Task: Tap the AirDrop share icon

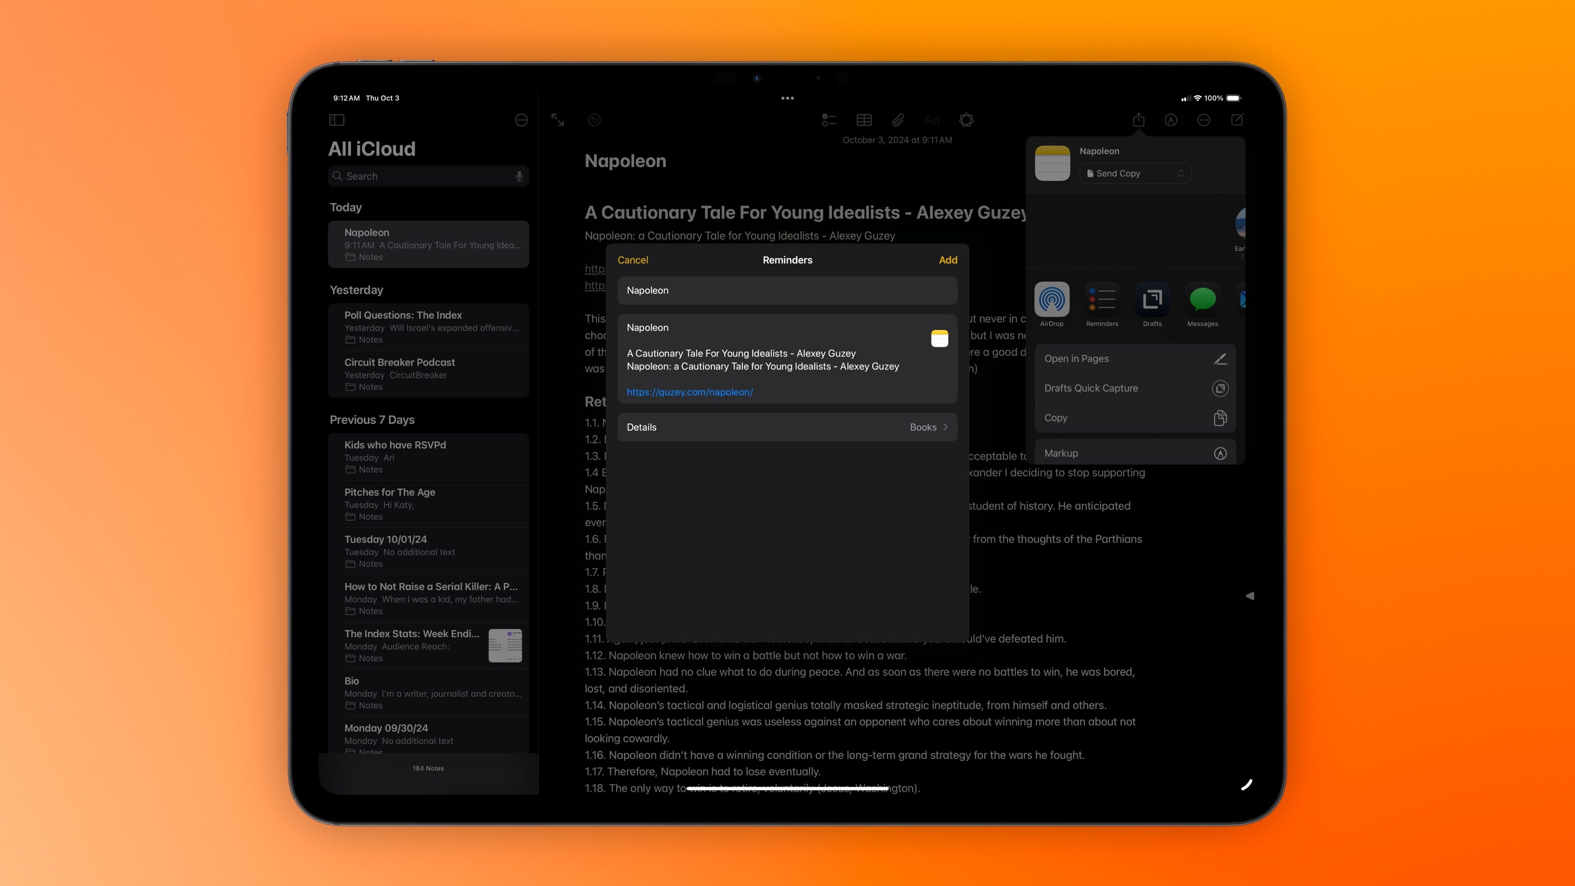Action: click(1052, 300)
